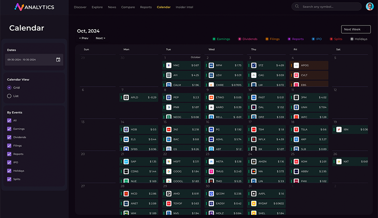
Task: Click the search any symbol field
Action: coord(326,7)
